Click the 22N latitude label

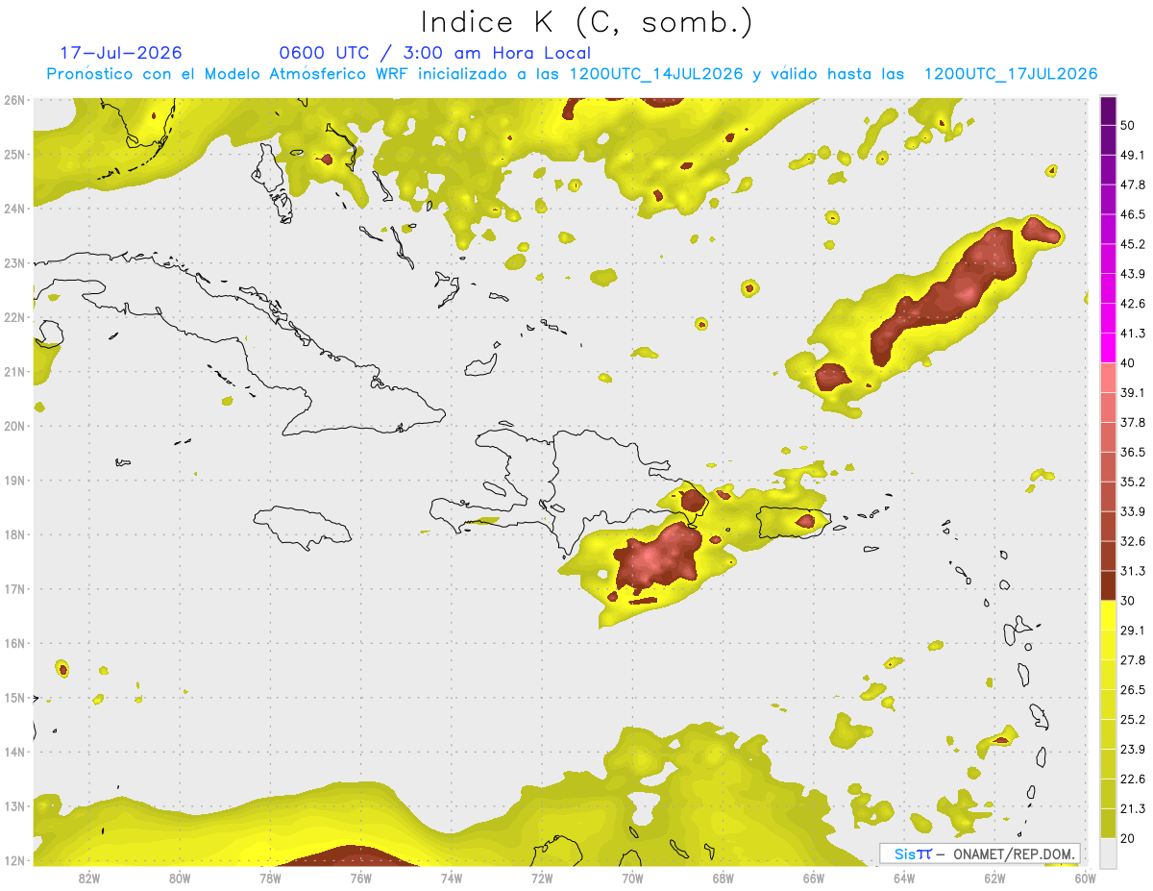click(x=14, y=317)
